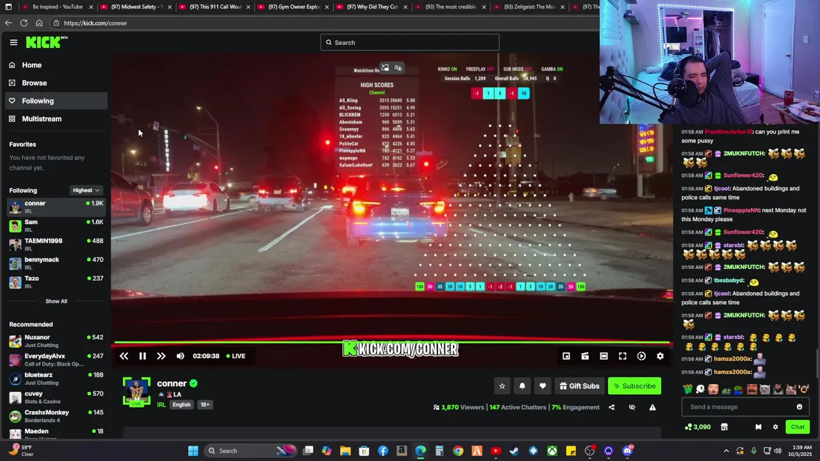Open cuvey Slots & Casino channel
Screen dimensions: 820x461
(56, 397)
